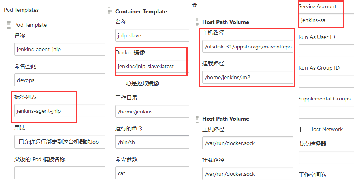Click the mavenRepo host path field

(x=248, y=46)
